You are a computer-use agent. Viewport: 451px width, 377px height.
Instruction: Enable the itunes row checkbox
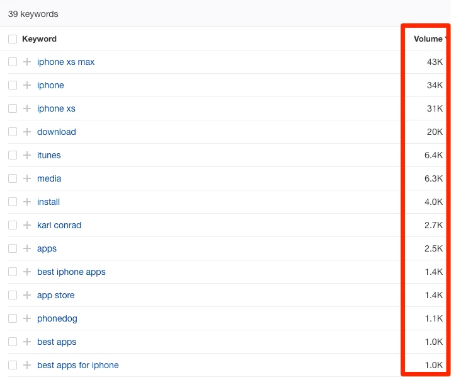click(x=13, y=155)
